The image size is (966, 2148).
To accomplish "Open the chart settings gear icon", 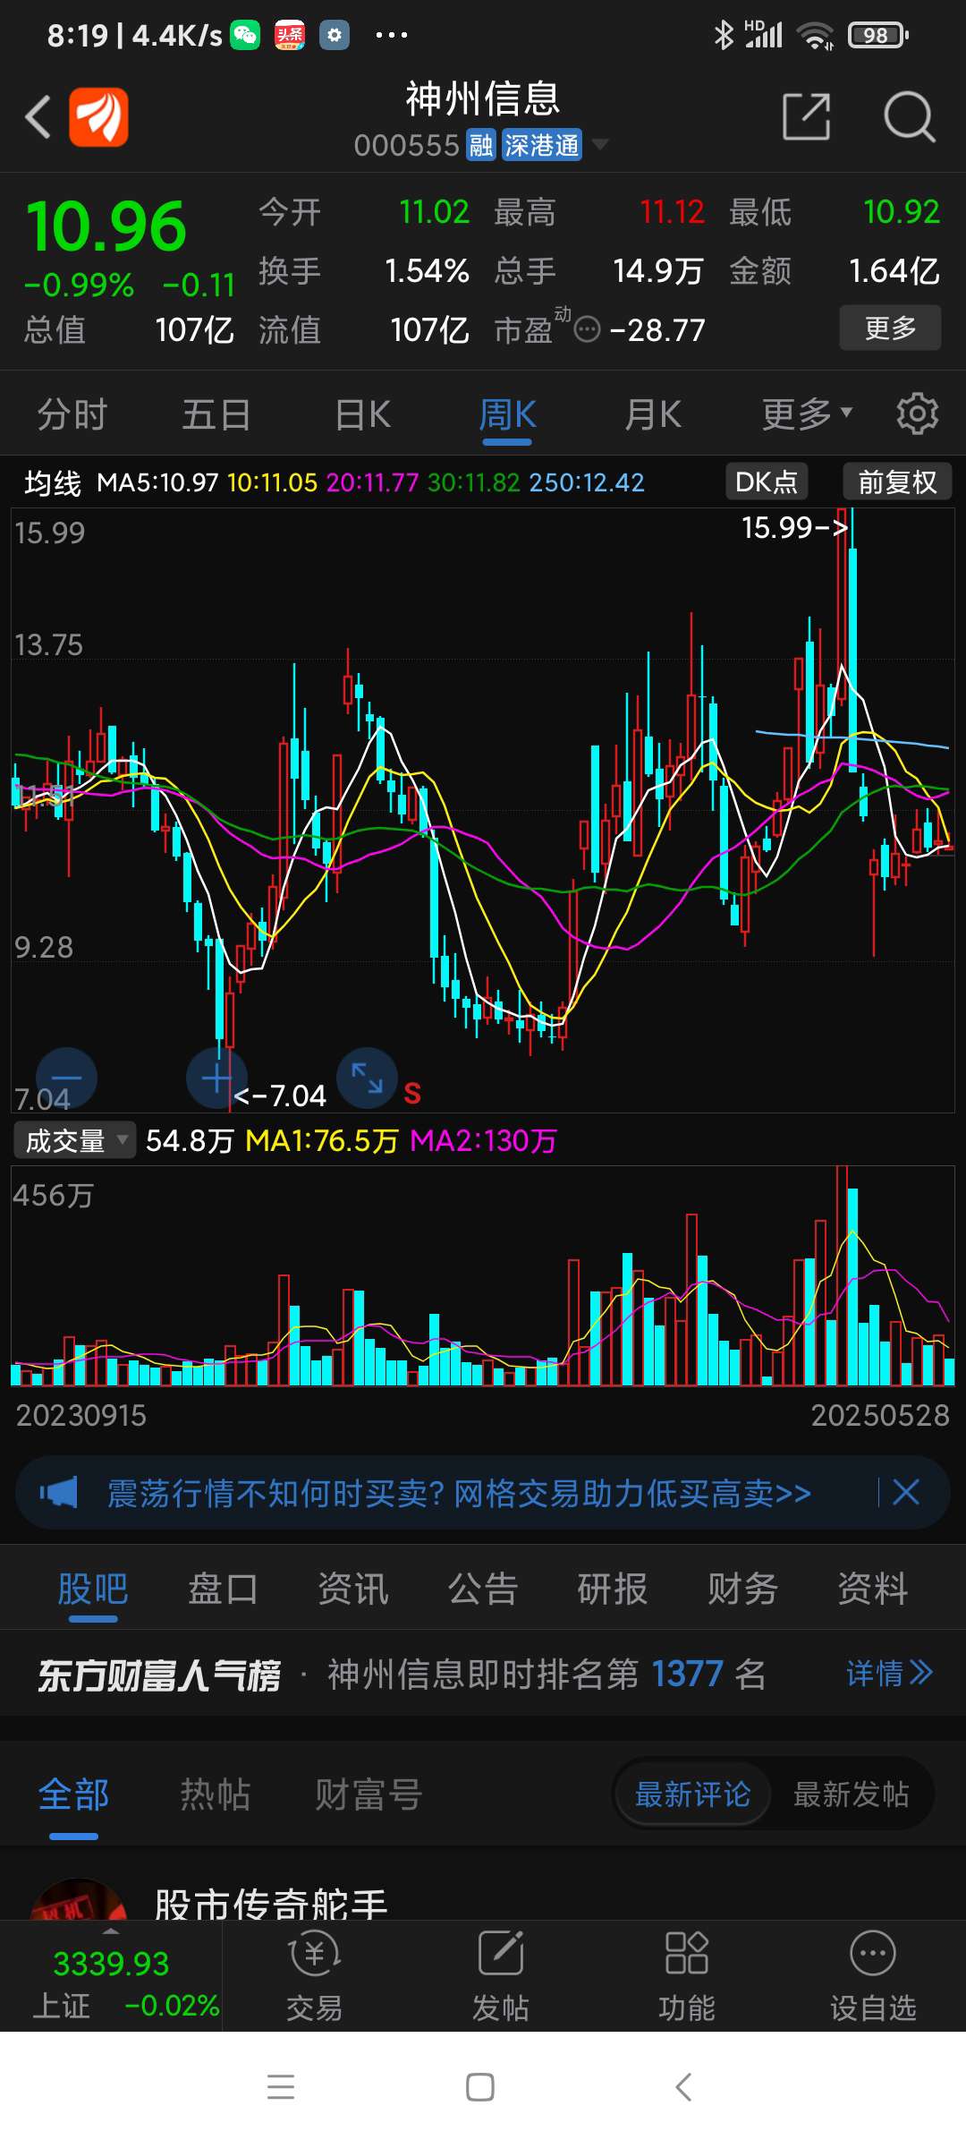I will coord(918,414).
